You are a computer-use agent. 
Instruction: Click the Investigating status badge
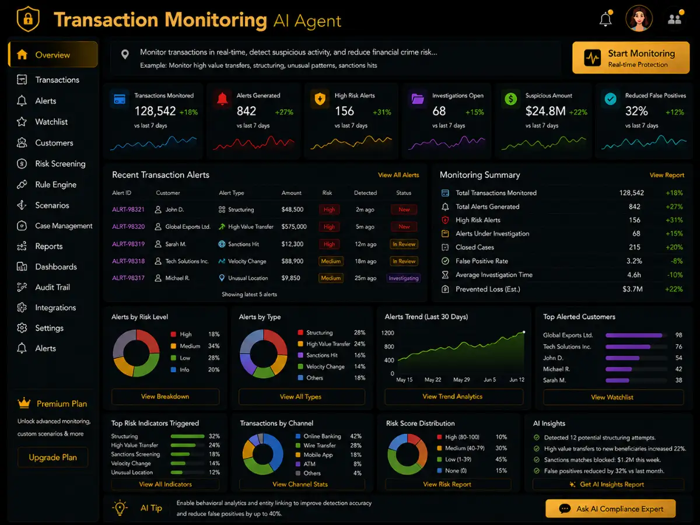click(x=404, y=278)
